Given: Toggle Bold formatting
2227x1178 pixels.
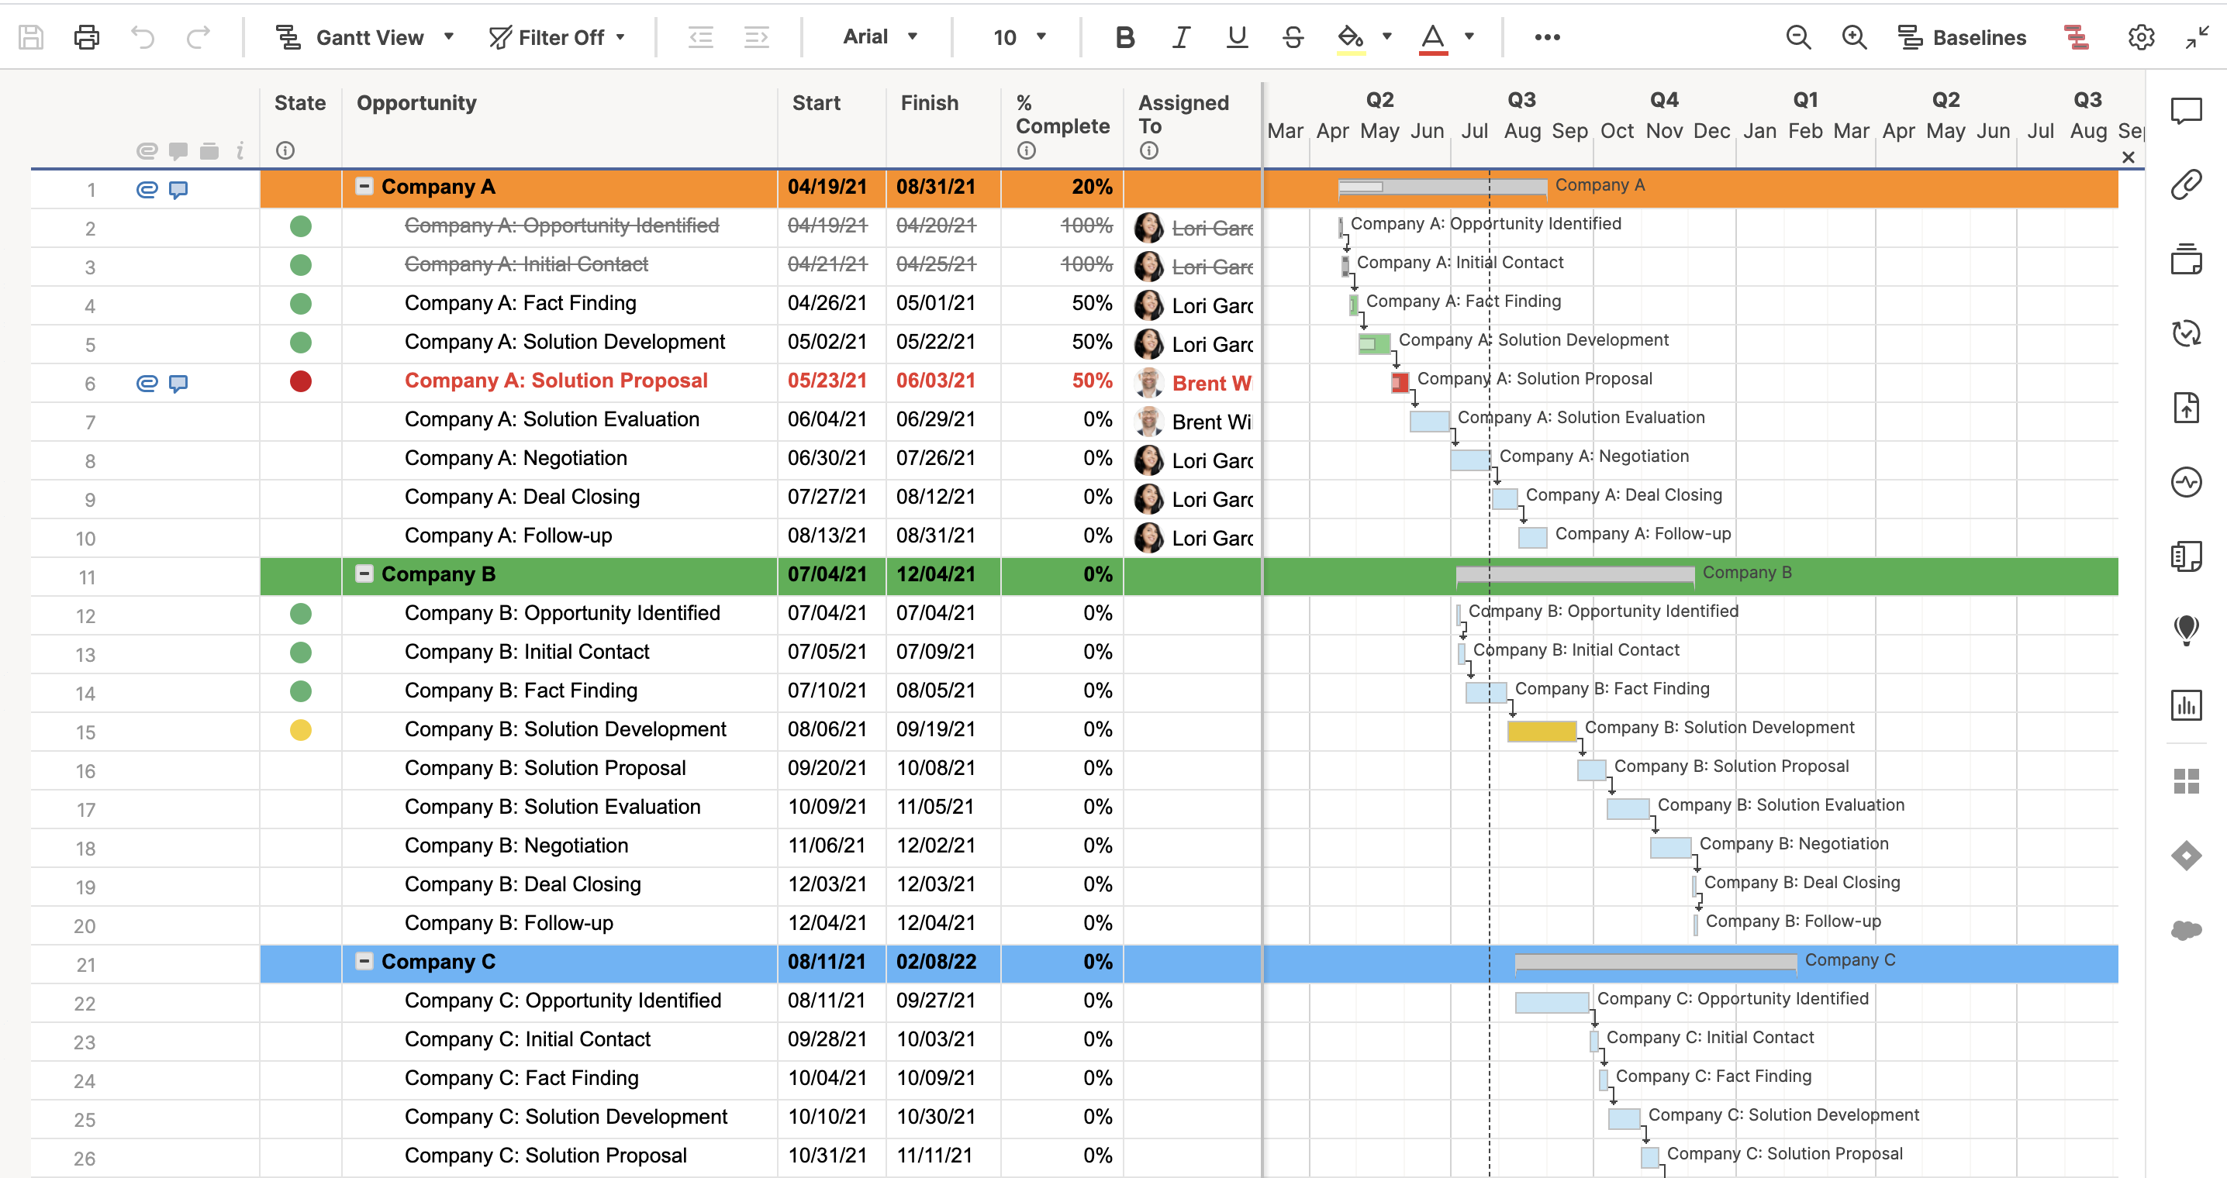Looking at the screenshot, I should 1124,37.
